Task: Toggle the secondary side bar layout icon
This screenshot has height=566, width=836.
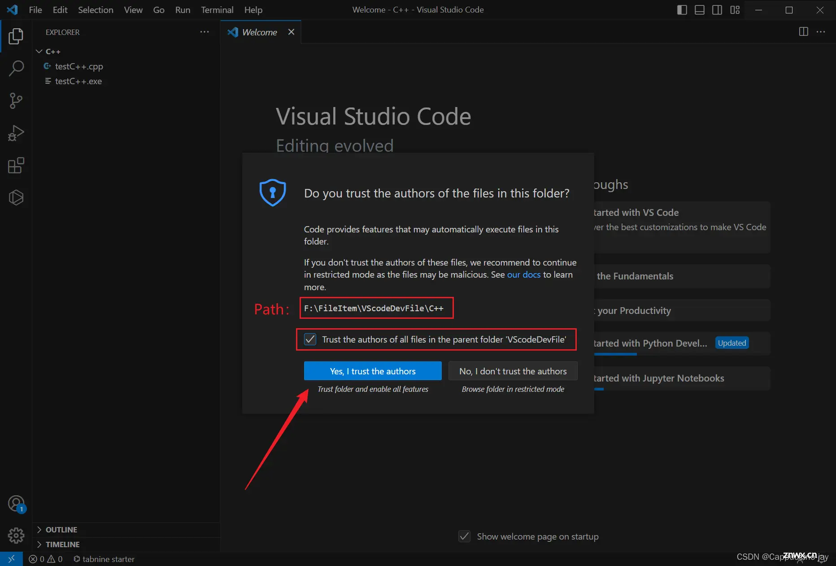Action: click(x=717, y=10)
